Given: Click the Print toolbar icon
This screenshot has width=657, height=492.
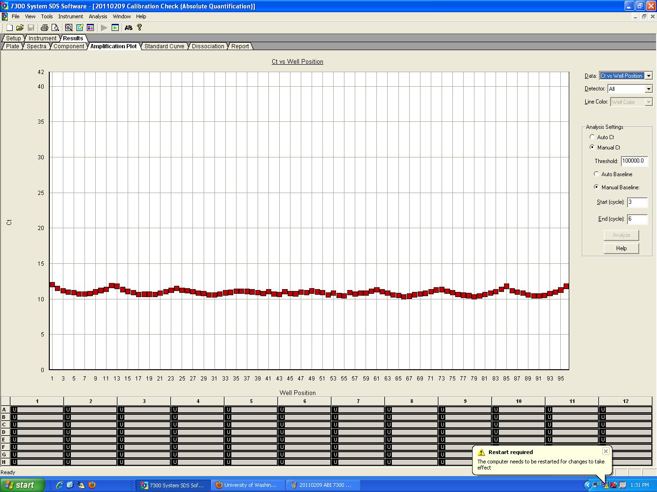Looking at the screenshot, I should coord(44,28).
